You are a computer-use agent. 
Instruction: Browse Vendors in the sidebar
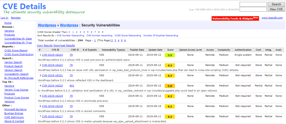tap(9, 31)
